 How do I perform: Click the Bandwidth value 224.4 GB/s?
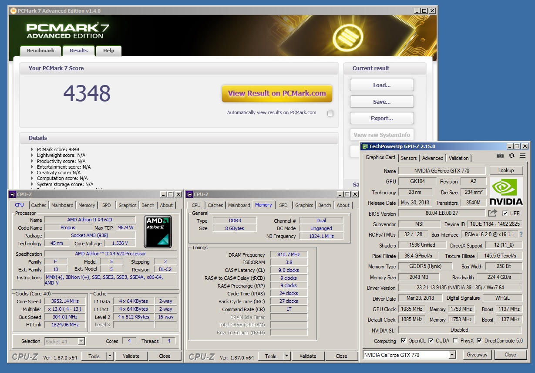tap(499, 277)
